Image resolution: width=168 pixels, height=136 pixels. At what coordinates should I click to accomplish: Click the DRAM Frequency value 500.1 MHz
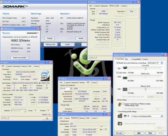point(117,23)
